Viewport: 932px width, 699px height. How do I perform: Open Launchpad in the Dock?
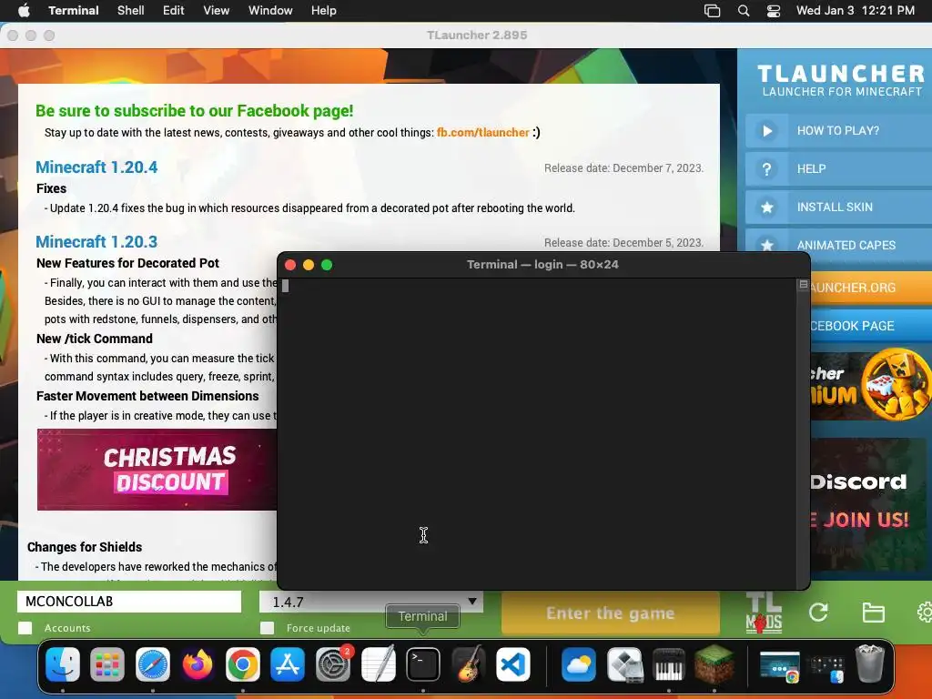pyautogui.click(x=107, y=664)
